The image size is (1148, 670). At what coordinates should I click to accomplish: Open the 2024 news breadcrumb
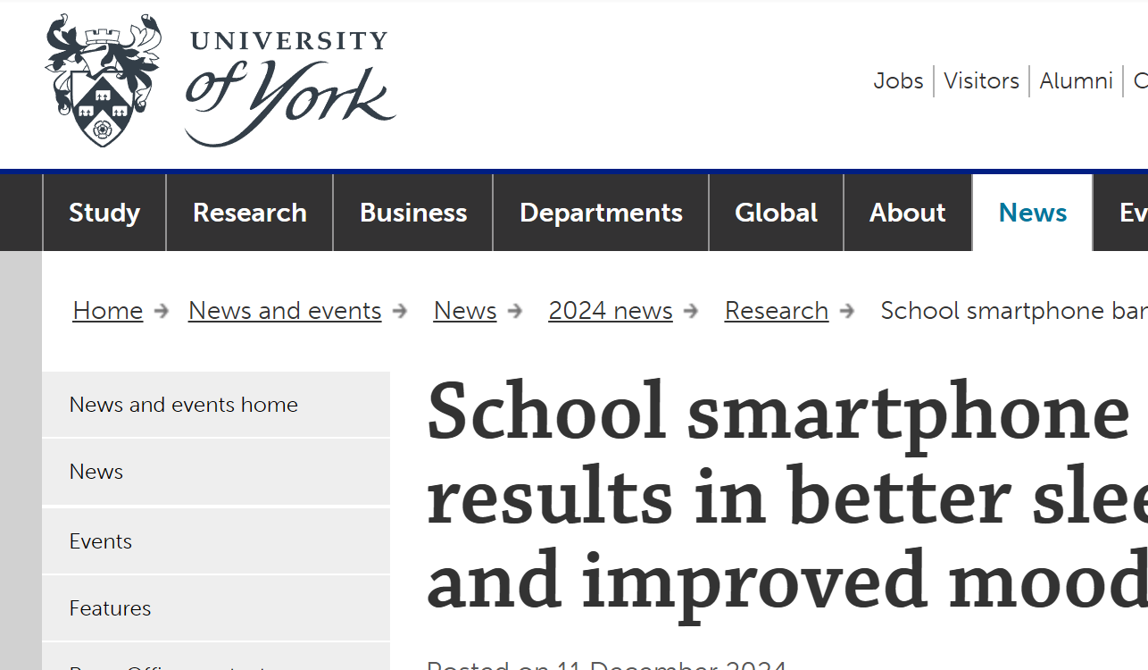611,310
